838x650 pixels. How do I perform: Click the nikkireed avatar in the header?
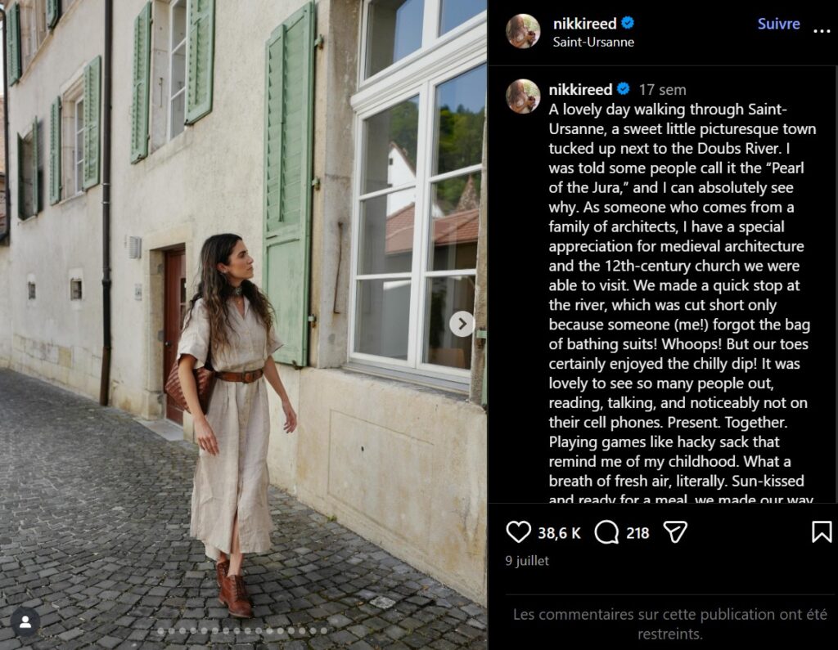pos(523,31)
